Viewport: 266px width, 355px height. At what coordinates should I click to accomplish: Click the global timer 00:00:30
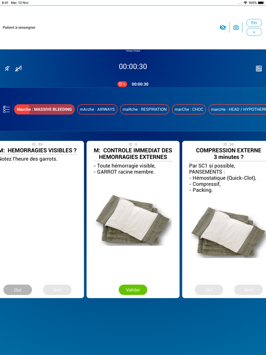[x=133, y=67]
